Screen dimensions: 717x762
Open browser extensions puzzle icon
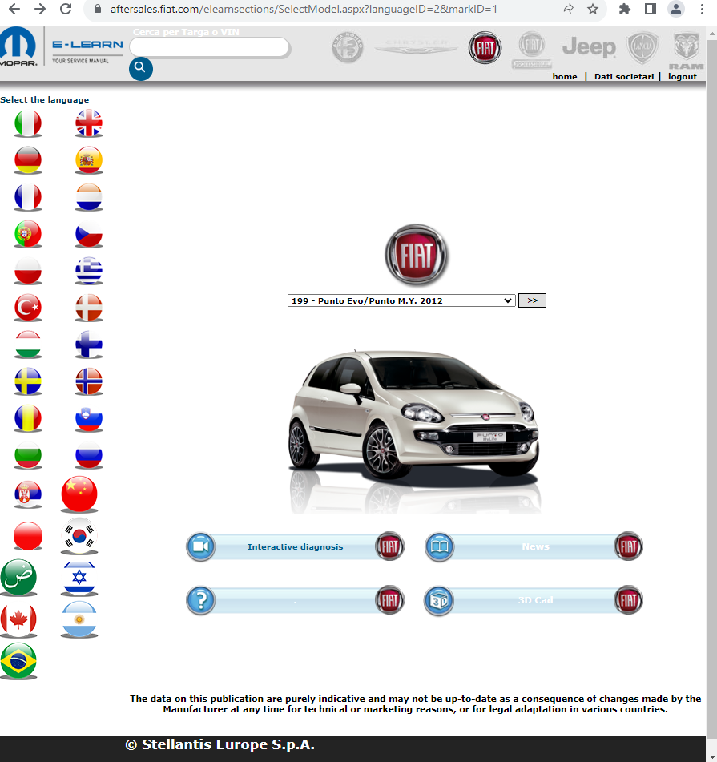click(x=625, y=9)
